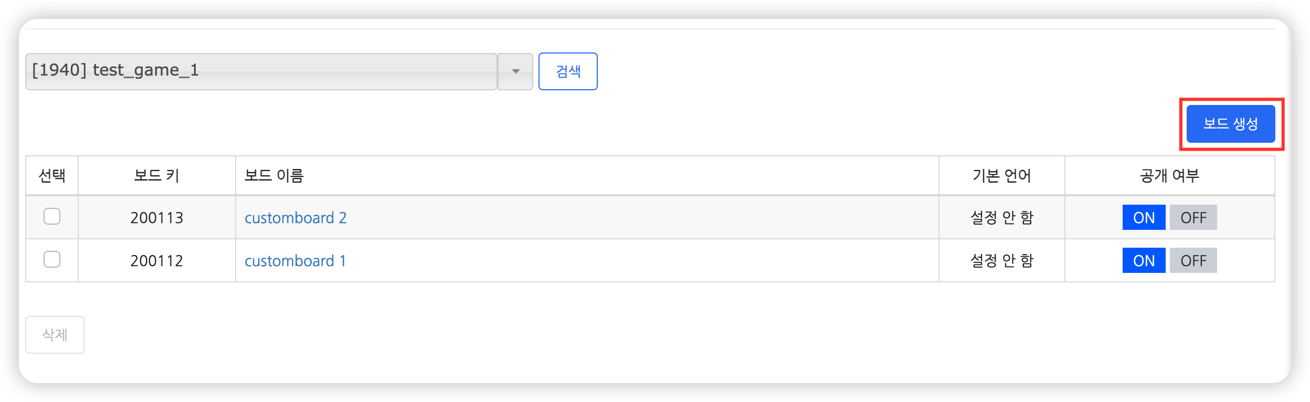Disable customboard 1 with the OFF button
This screenshot has height=402, width=1310.
click(x=1193, y=260)
